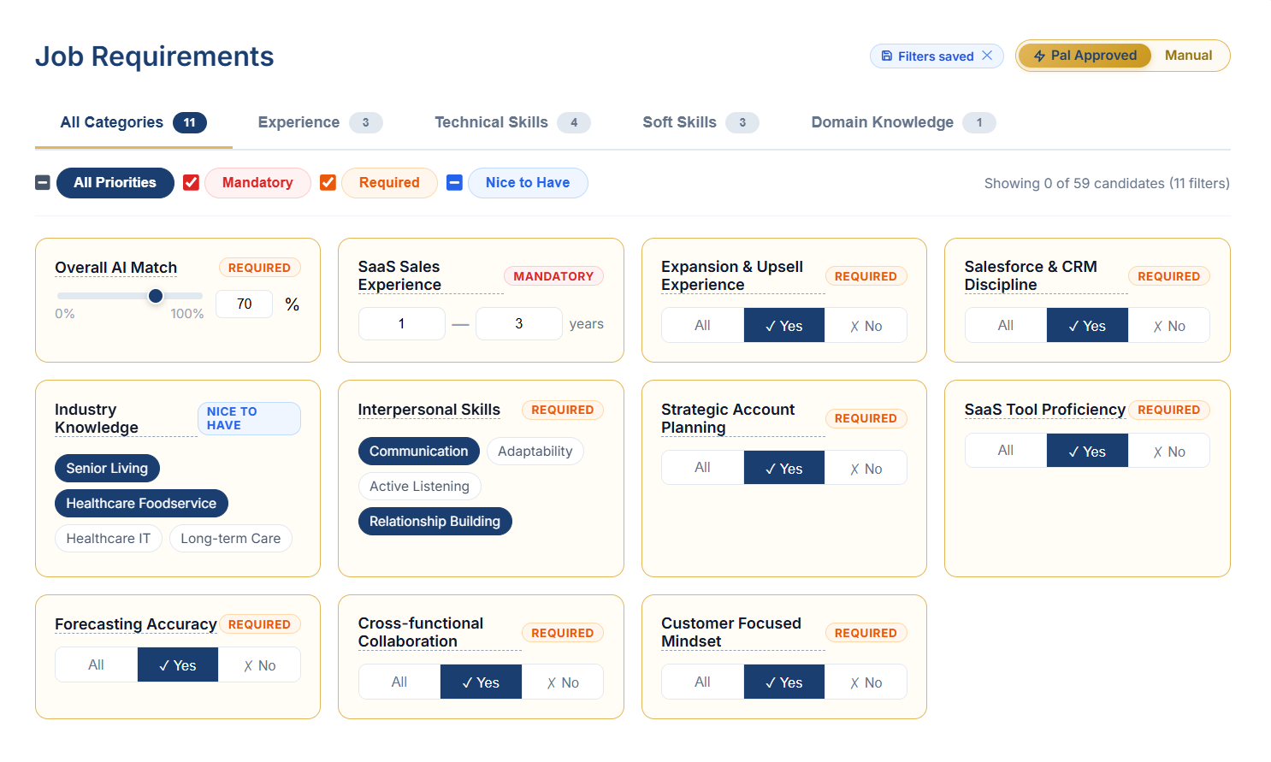Select All for Cross-functional Collaboration
Image resolution: width=1271 pixels, height=762 pixels.
pos(399,682)
